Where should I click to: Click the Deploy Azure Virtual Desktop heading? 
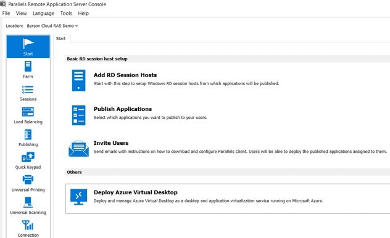click(x=136, y=192)
